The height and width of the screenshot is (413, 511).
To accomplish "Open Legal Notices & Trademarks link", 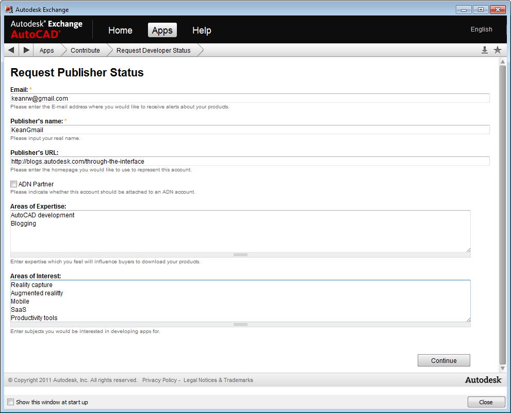I will [x=218, y=380].
